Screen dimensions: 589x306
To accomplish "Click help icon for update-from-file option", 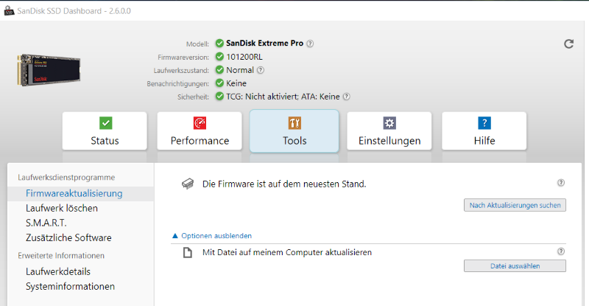I will 561,251.
